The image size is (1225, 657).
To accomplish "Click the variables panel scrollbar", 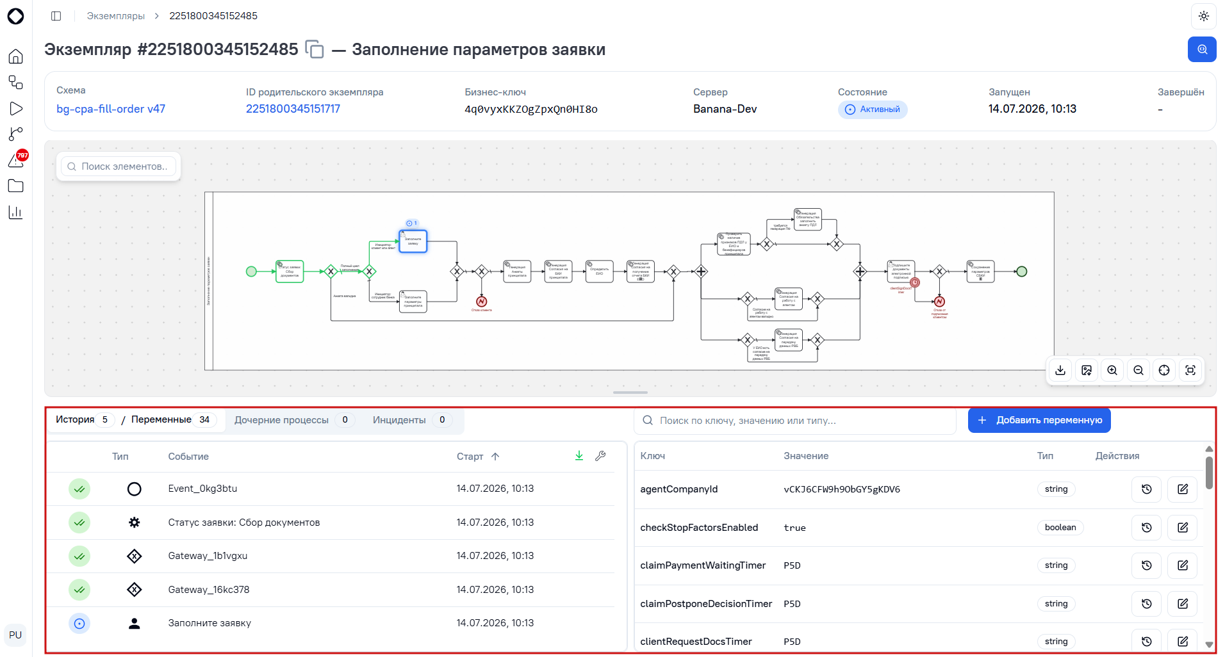I will click(1209, 473).
